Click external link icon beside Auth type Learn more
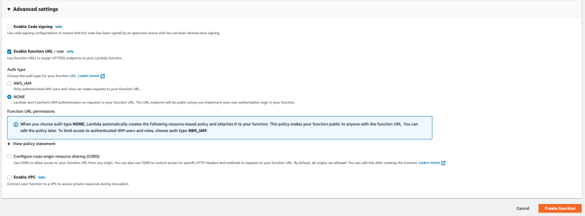585x216 pixels. tap(103, 76)
